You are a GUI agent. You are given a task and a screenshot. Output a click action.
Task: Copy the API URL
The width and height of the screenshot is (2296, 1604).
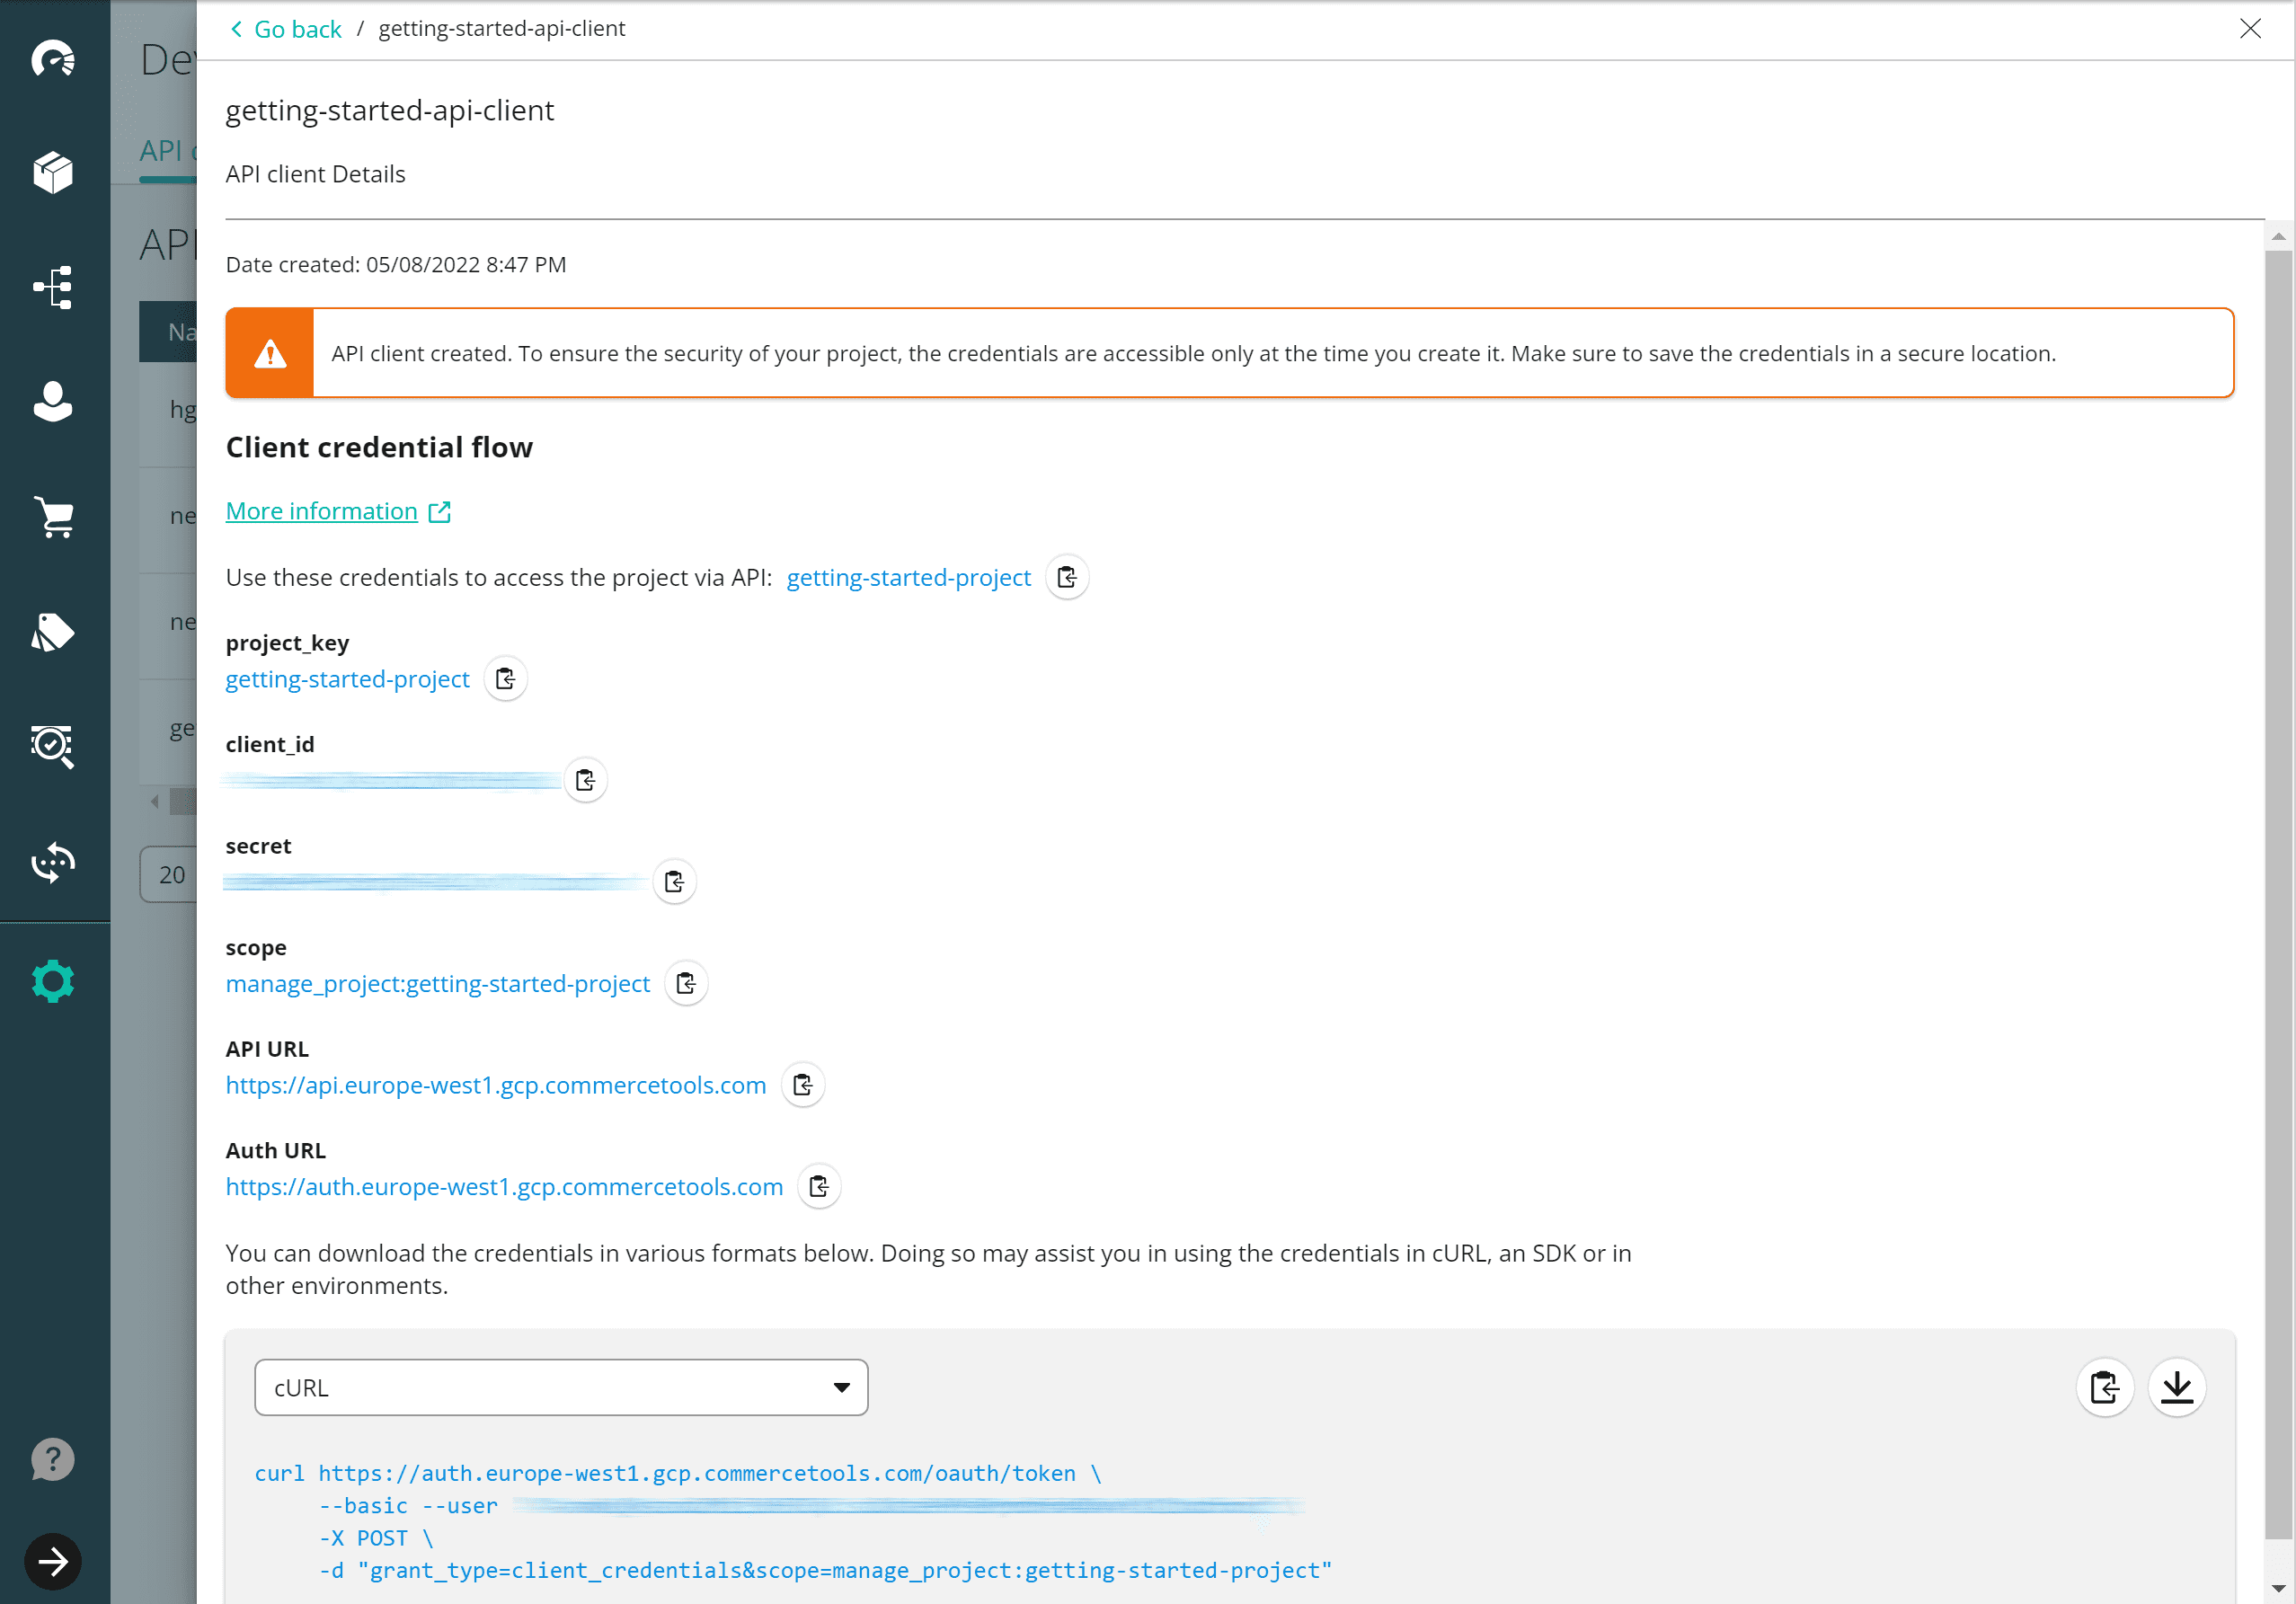tap(802, 1085)
